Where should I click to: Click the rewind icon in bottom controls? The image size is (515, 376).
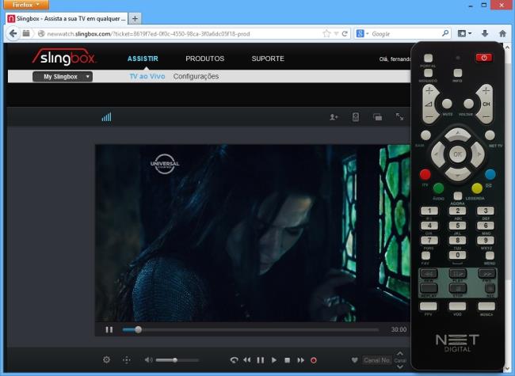247,360
